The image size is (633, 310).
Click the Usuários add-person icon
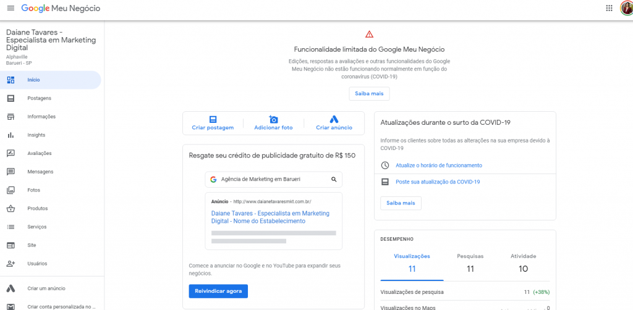(x=11, y=264)
